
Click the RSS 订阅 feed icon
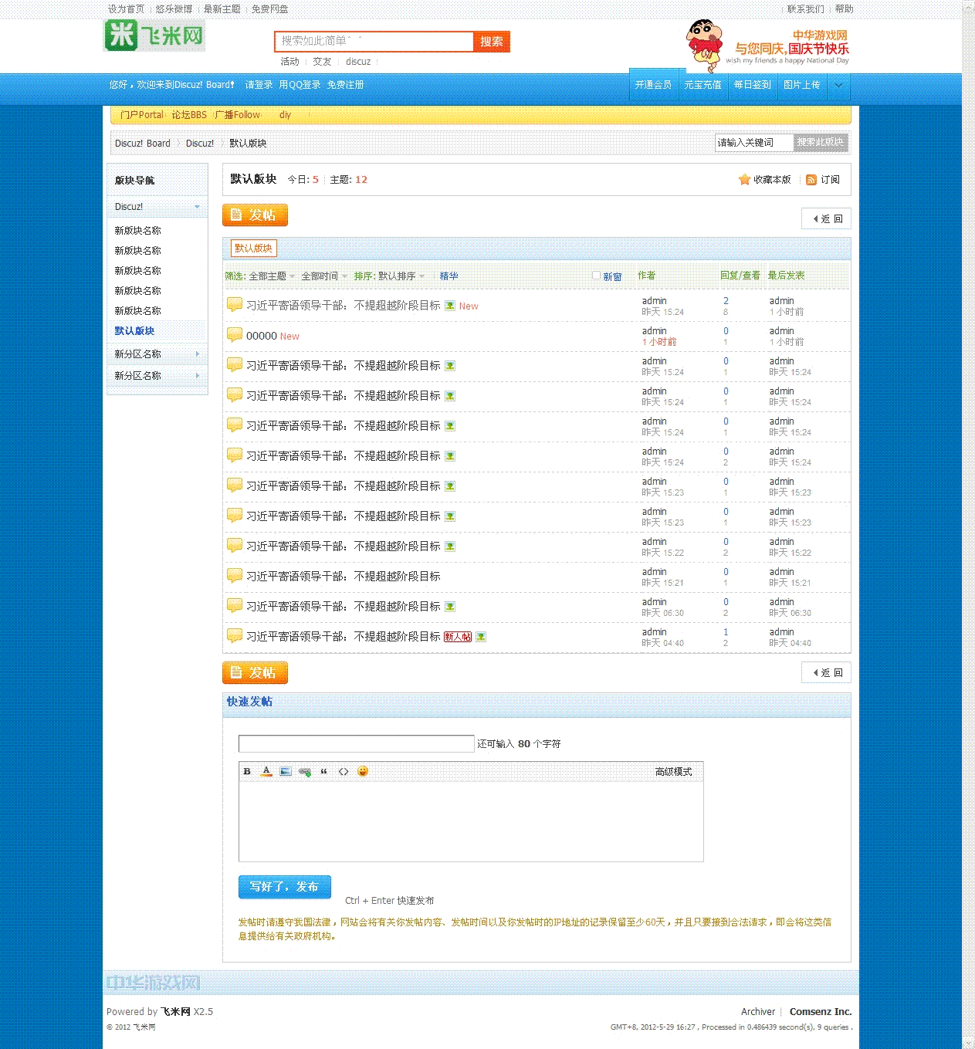point(811,180)
